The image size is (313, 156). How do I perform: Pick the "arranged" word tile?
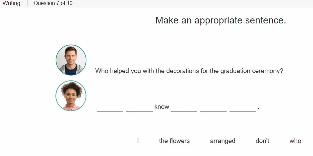223,141
